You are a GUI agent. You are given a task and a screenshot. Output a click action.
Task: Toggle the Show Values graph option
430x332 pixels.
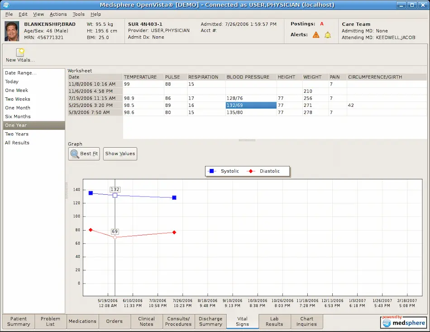(119, 154)
